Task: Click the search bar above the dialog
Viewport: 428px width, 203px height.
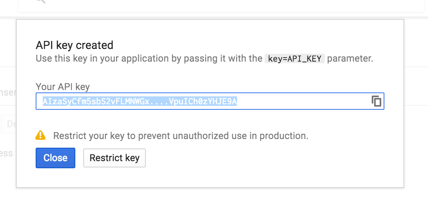Action: point(221,6)
